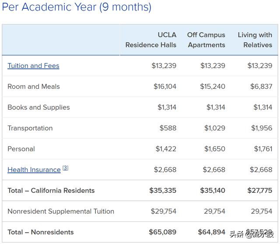The width and height of the screenshot is (280, 244).
Task: Click 29,754 under Living with Relatives
Action: coord(262,211)
